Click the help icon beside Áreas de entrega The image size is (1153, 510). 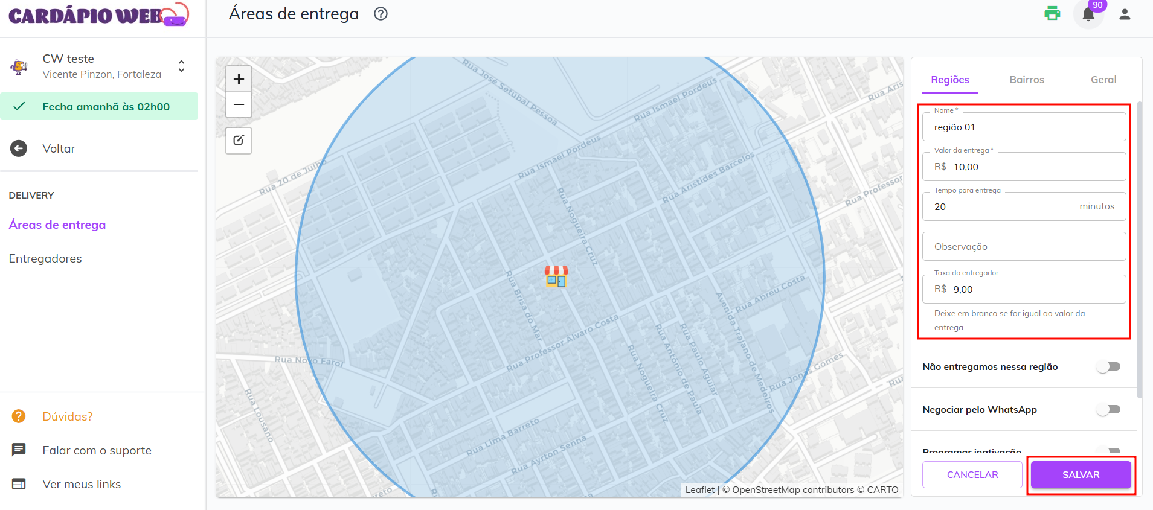[x=381, y=14]
